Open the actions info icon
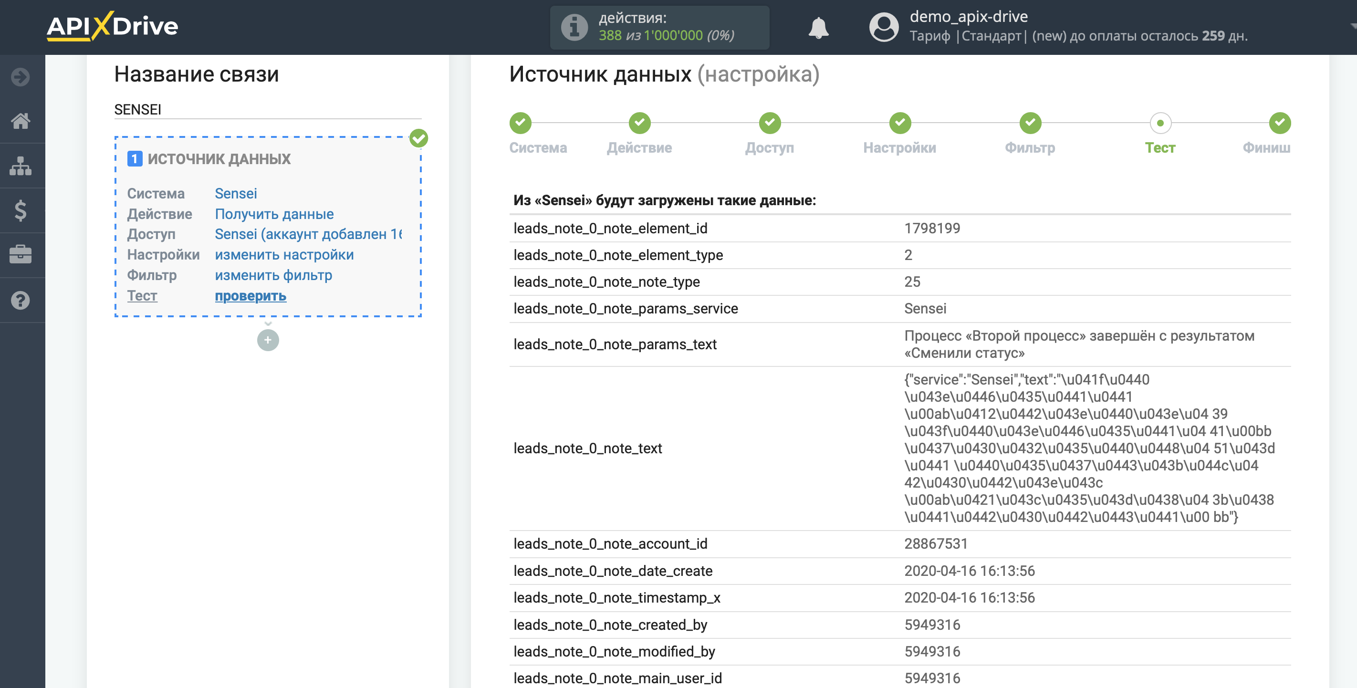 pyautogui.click(x=574, y=27)
